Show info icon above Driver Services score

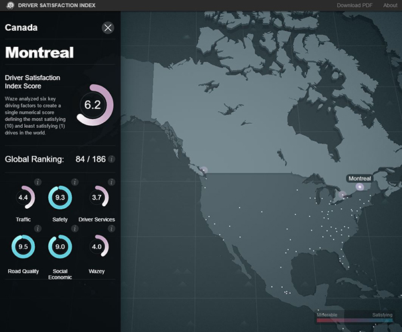point(111,182)
